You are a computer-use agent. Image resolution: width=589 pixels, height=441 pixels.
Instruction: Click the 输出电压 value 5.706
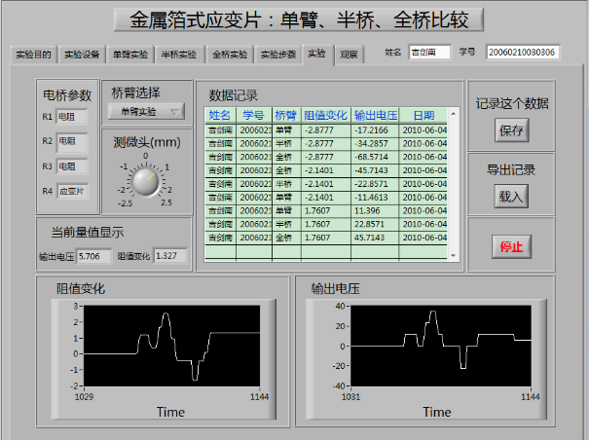tap(93, 257)
